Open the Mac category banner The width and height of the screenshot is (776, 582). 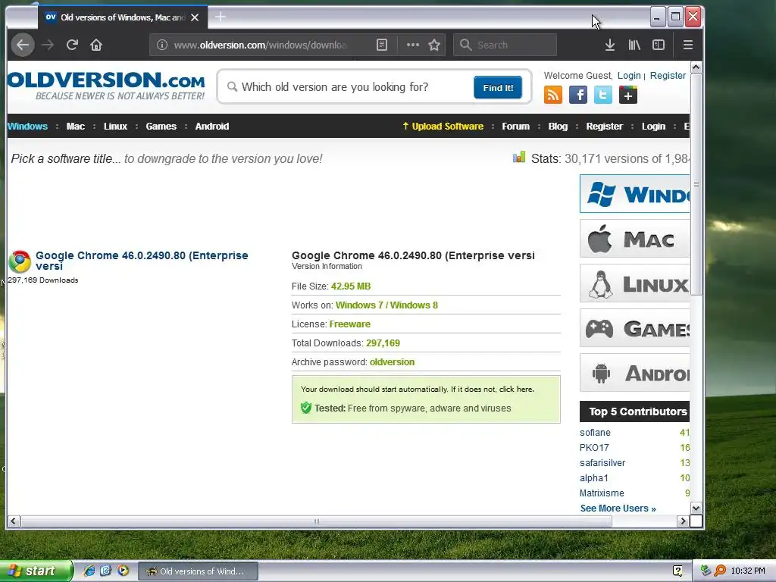click(634, 239)
